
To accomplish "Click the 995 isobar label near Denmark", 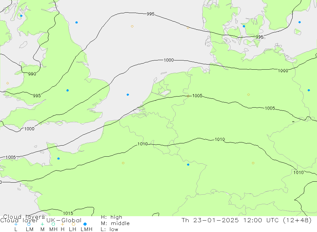I will pyautogui.click(x=260, y=37).
